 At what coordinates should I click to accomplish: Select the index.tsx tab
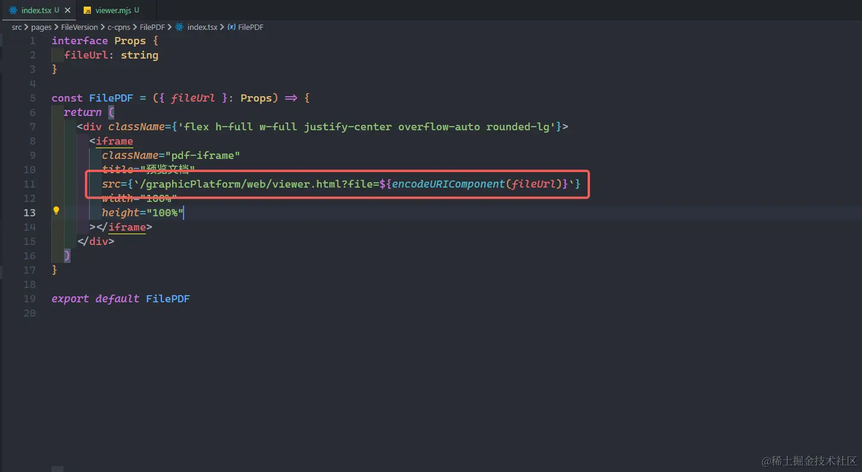point(36,10)
